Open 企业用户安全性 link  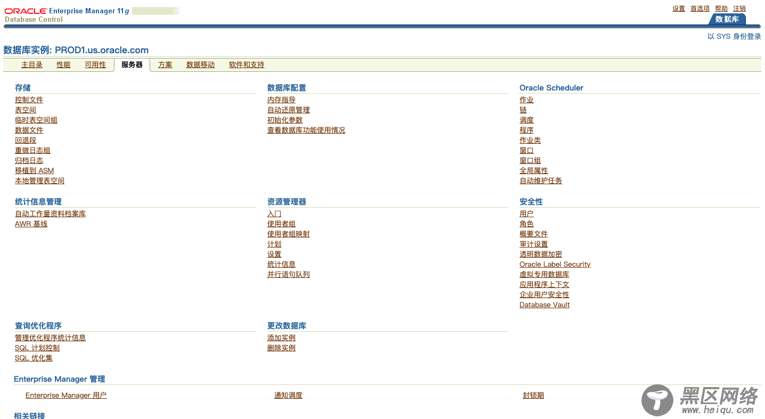coord(545,295)
